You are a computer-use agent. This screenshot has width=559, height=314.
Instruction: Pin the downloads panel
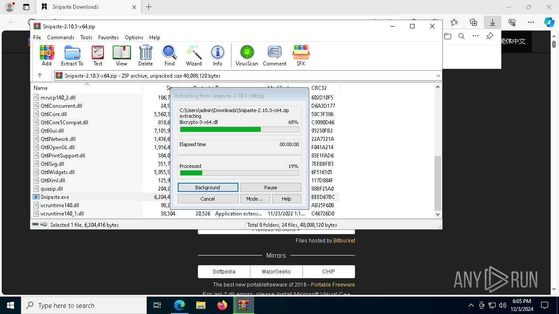coord(490,36)
